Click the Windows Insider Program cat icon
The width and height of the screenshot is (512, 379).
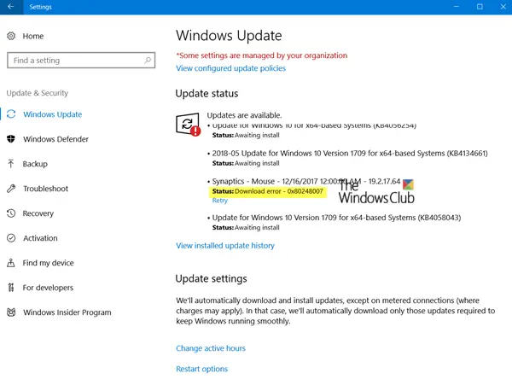pyautogui.click(x=11, y=312)
